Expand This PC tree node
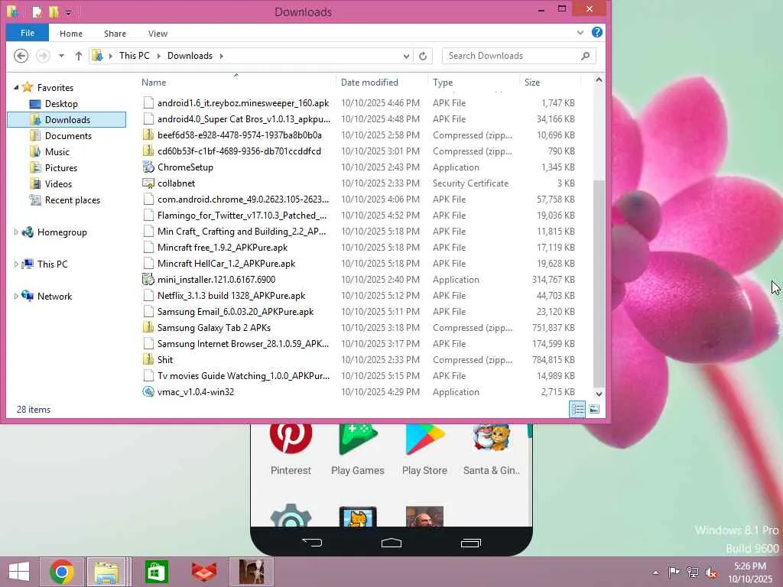 click(x=16, y=264)
